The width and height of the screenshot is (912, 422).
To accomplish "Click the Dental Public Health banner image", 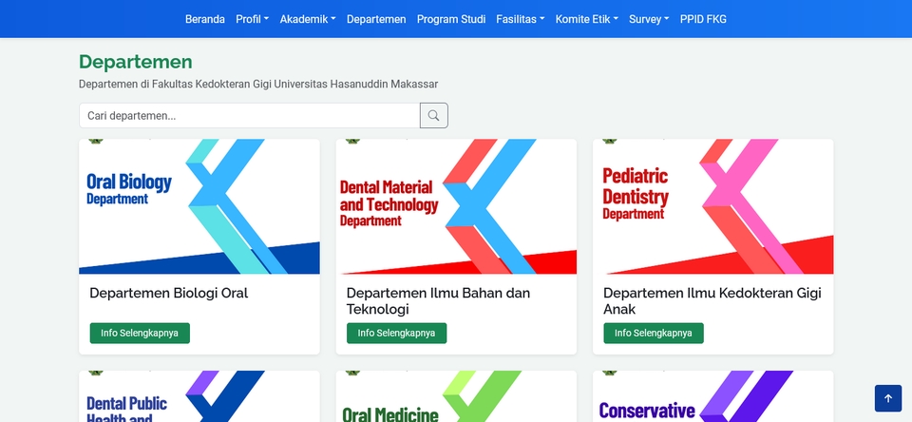I will pos(199,396).
